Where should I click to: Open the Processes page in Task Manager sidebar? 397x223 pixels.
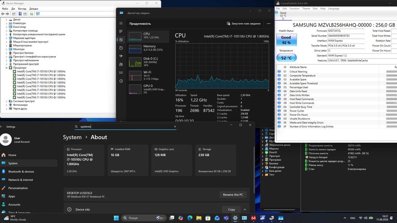[121, 31]
